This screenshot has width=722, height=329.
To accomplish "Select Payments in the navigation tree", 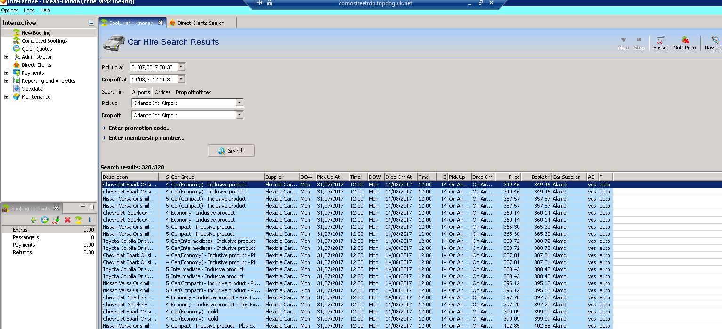I will [32, 73].
